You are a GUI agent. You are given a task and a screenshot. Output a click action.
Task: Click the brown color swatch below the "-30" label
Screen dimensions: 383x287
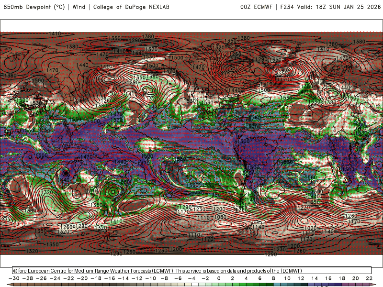pyautogui.click(x=17, y=285)
